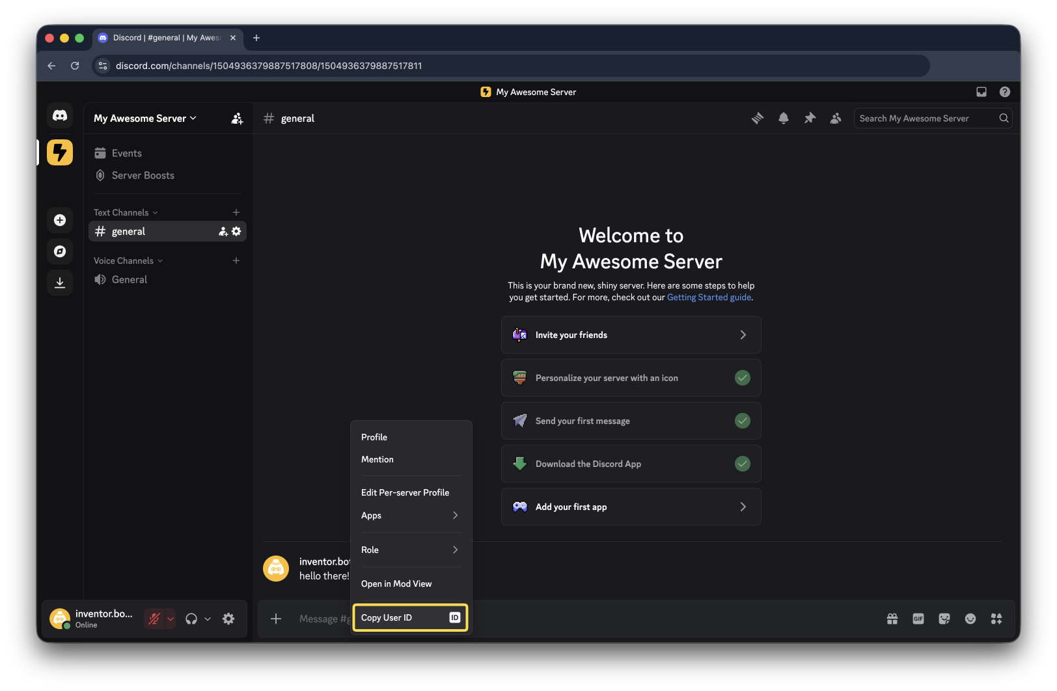The image size is (1057, 691).
Task: Open microphone input options arrow
Action: (x=171, y=619)
